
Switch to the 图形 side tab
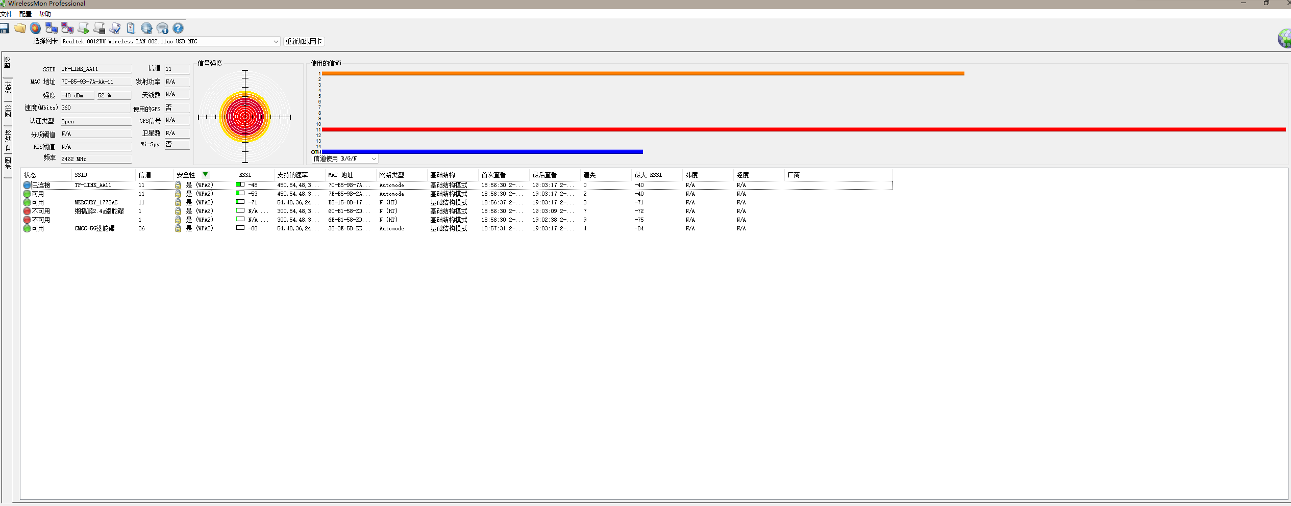point(8,111)
